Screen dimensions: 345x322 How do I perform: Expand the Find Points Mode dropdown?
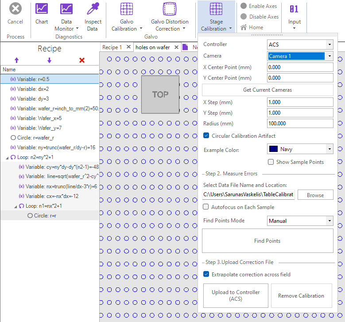point(300,221)
